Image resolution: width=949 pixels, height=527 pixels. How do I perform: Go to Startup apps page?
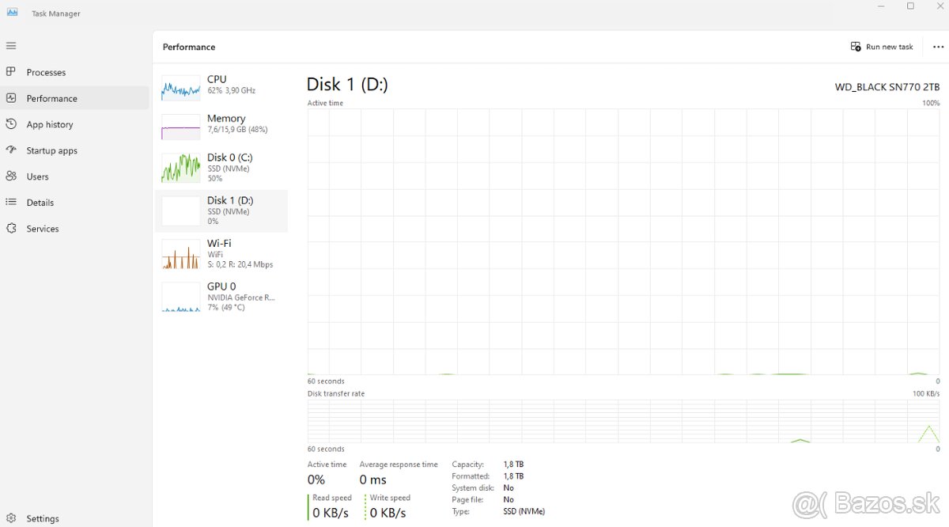point(75,150)
